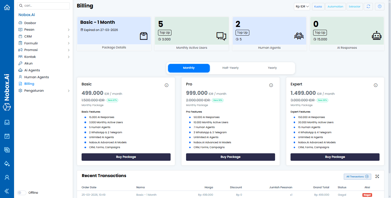Switch to Half-Yearly billing tab

[230, 68]
